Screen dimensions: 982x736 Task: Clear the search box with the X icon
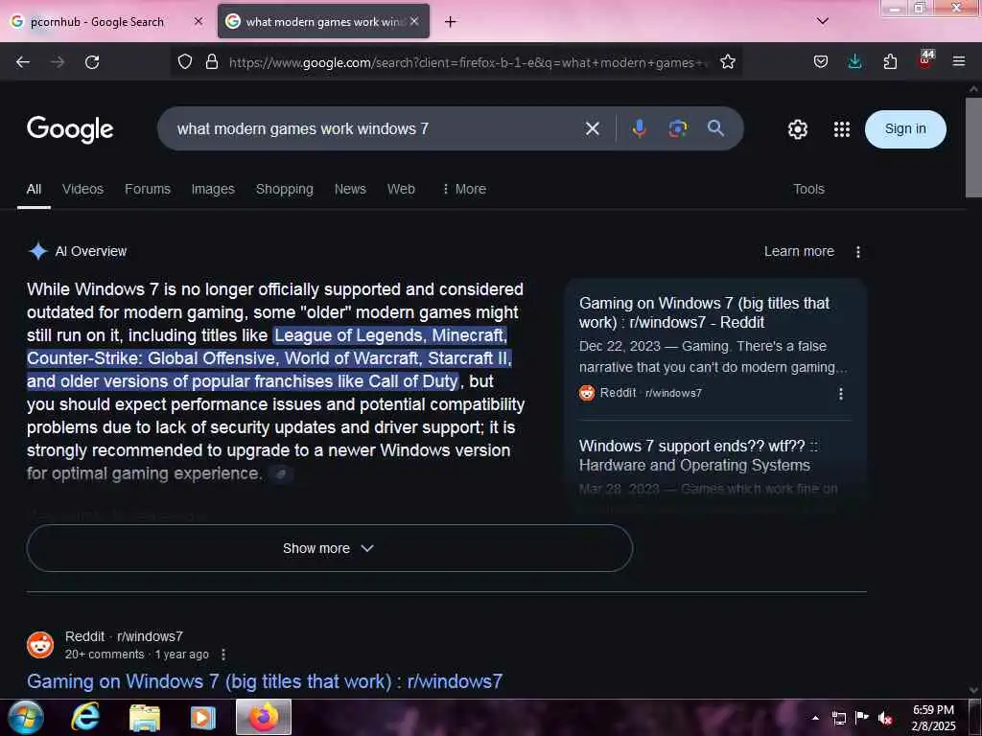592,129
